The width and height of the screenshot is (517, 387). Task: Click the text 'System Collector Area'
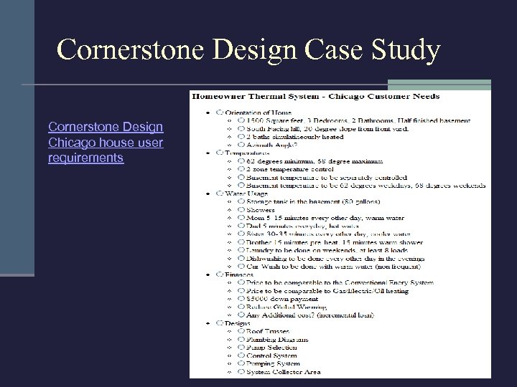[283, 372]
